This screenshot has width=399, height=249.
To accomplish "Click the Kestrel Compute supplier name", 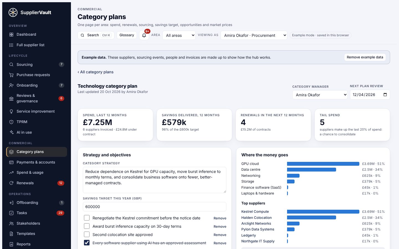I will click(255, 212).
